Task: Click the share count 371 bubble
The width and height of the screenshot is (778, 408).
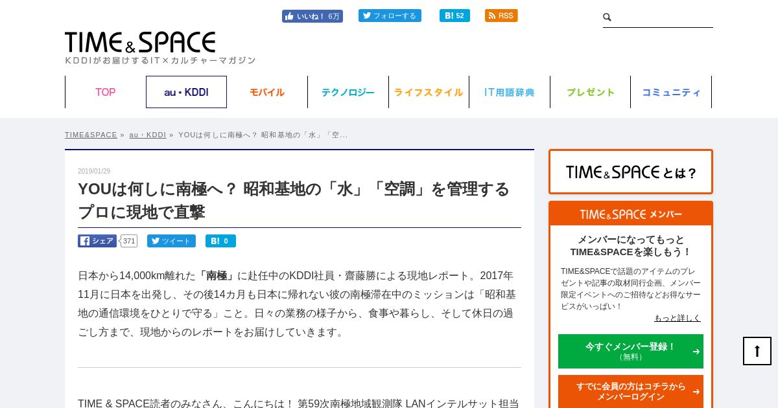Action: 128,241
